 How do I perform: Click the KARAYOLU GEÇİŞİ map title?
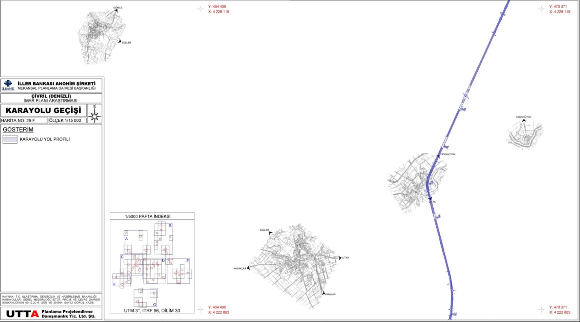click(x=43, y=111)
